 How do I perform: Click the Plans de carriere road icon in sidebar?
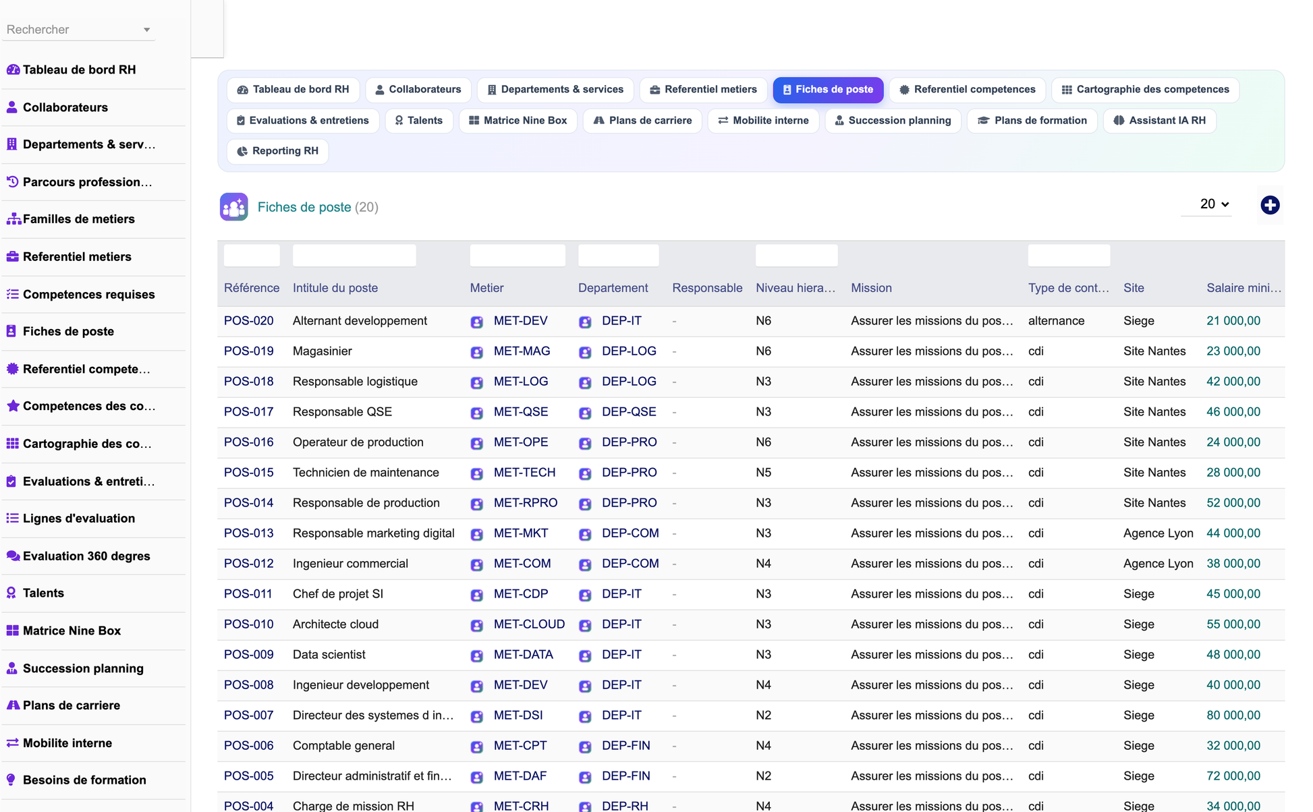point(13,705)
